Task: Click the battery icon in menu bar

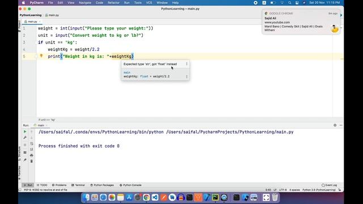Action: (x=273, y=3)
